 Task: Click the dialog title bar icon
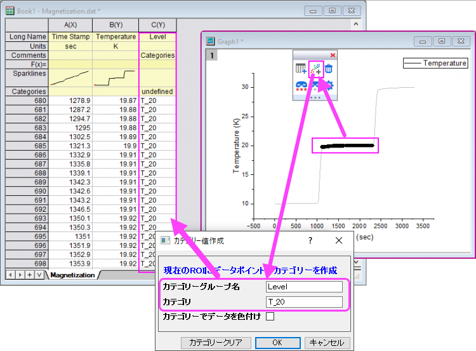point(166,240)
